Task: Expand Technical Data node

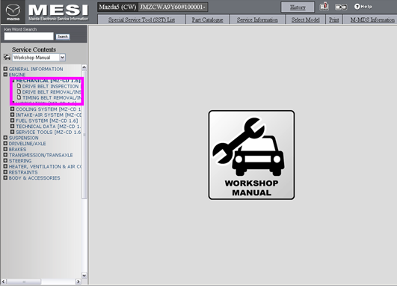Action: (12, 126)
